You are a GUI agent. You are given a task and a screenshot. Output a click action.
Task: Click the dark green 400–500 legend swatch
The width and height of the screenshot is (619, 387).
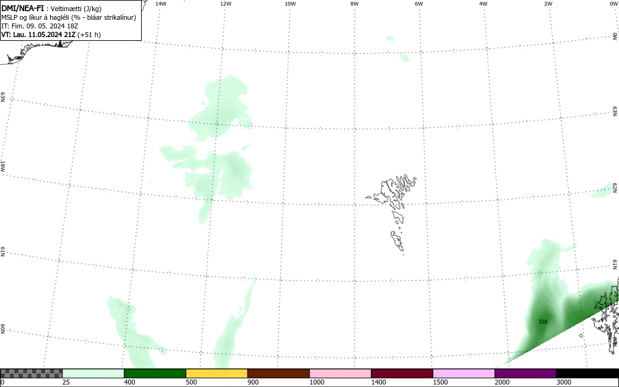point(155,373)
